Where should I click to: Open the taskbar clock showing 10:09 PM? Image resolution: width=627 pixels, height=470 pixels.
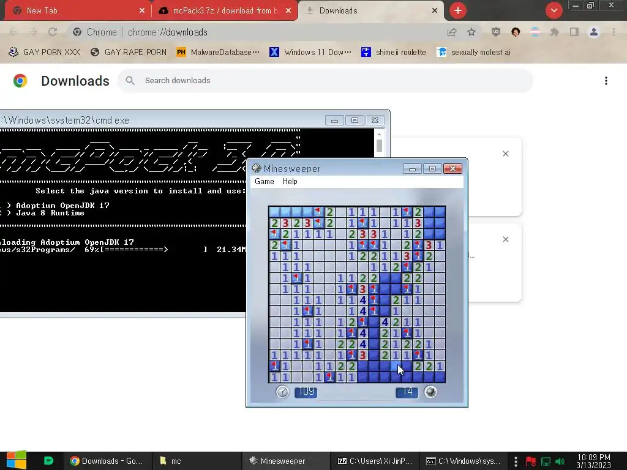click(x=594, y=461)
